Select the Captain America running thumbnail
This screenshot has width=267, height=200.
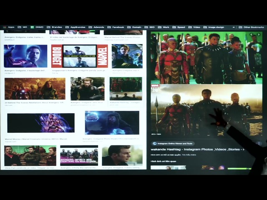tap(88, 89)
